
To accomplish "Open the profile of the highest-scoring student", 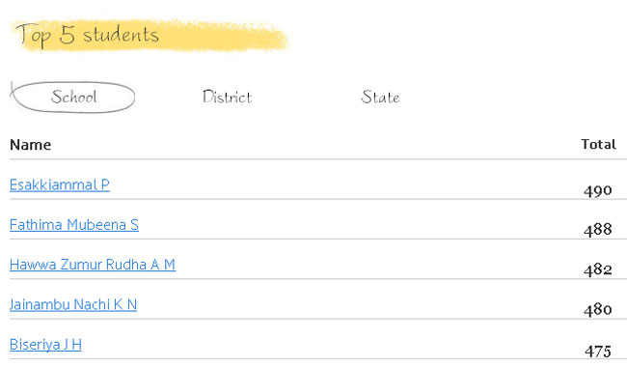I will coord(60,184).
